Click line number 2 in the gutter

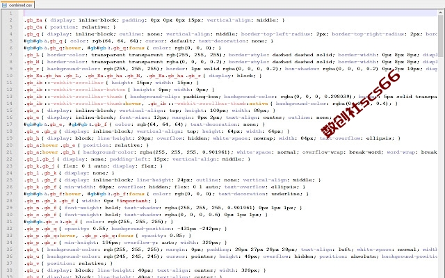tap(11, 20)
